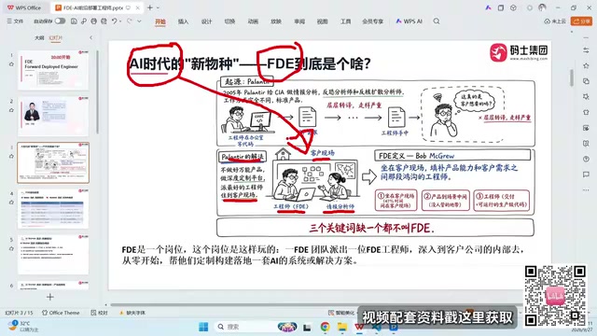Click the search magnifier icon in ribbon

click(437, 21)
